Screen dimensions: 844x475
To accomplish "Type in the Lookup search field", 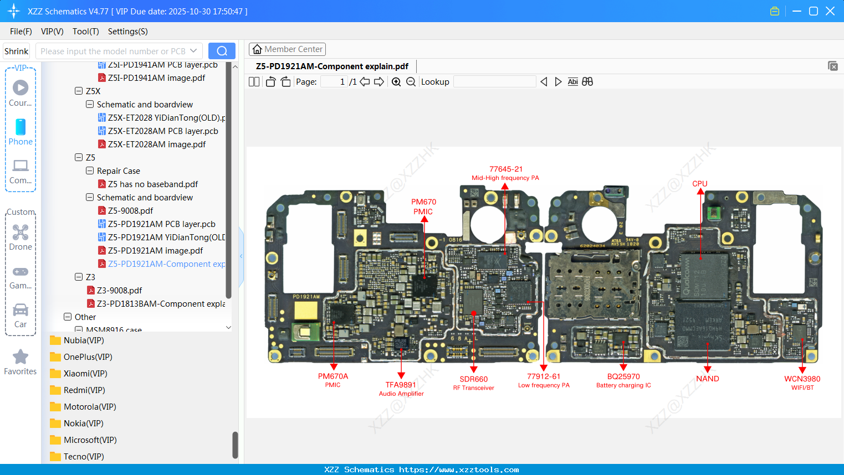I will pos(495,81).
